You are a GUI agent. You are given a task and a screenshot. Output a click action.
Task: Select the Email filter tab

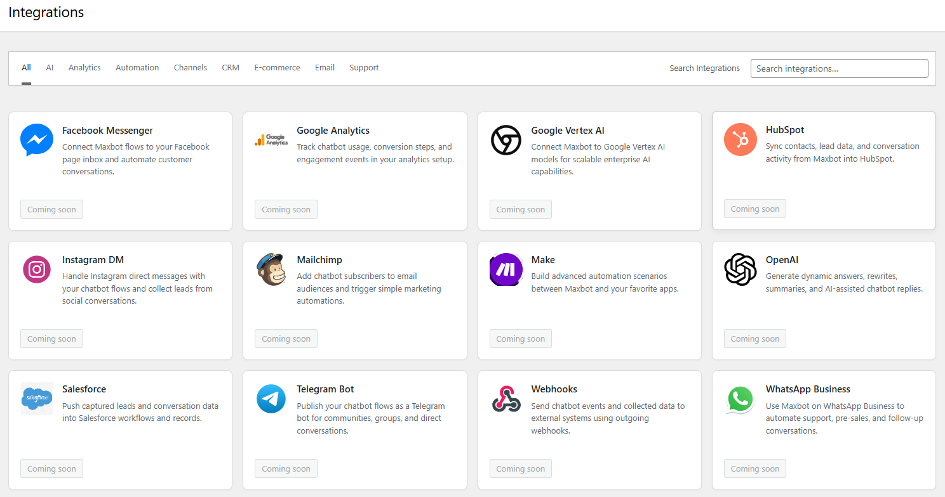point(325,68)
